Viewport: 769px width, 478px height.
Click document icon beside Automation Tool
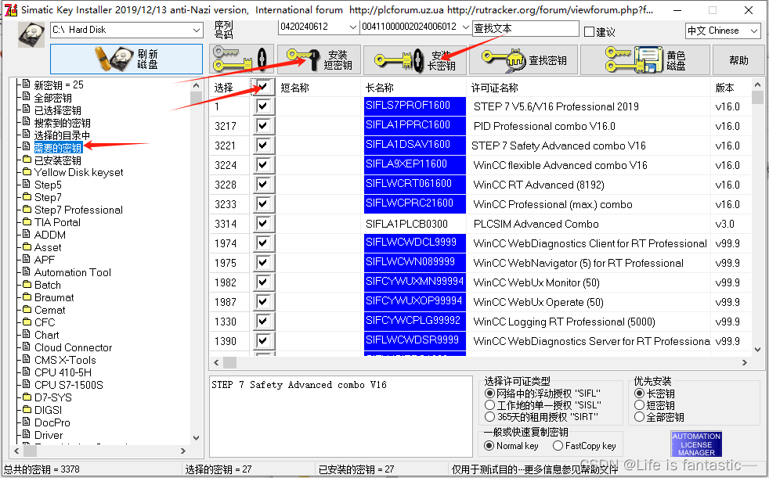(27, 271)
